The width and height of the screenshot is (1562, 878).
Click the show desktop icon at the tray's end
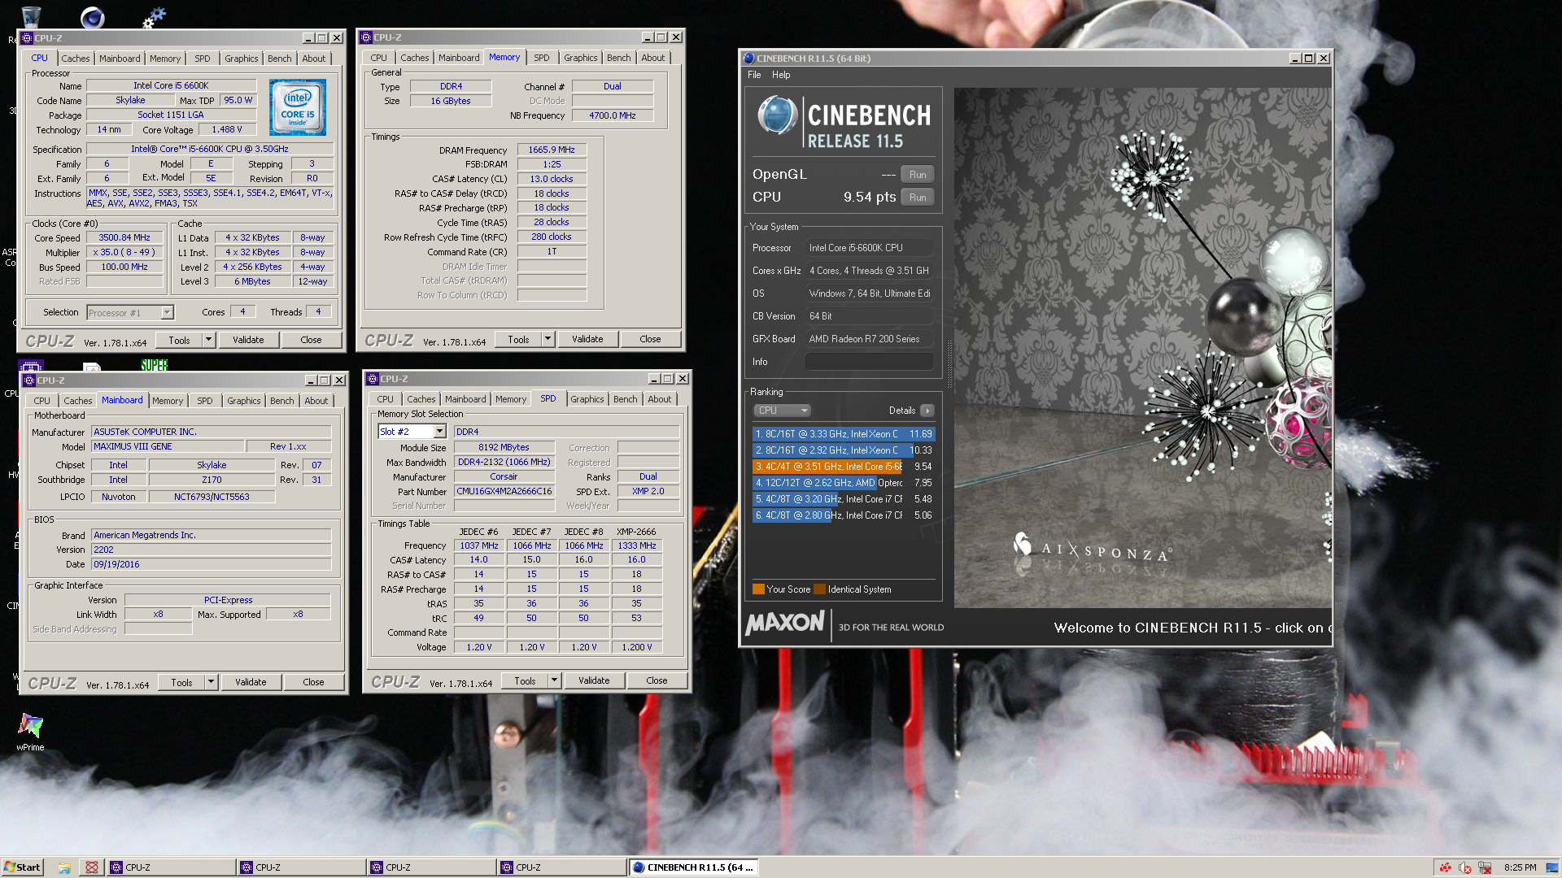[x=1552, y=867]
